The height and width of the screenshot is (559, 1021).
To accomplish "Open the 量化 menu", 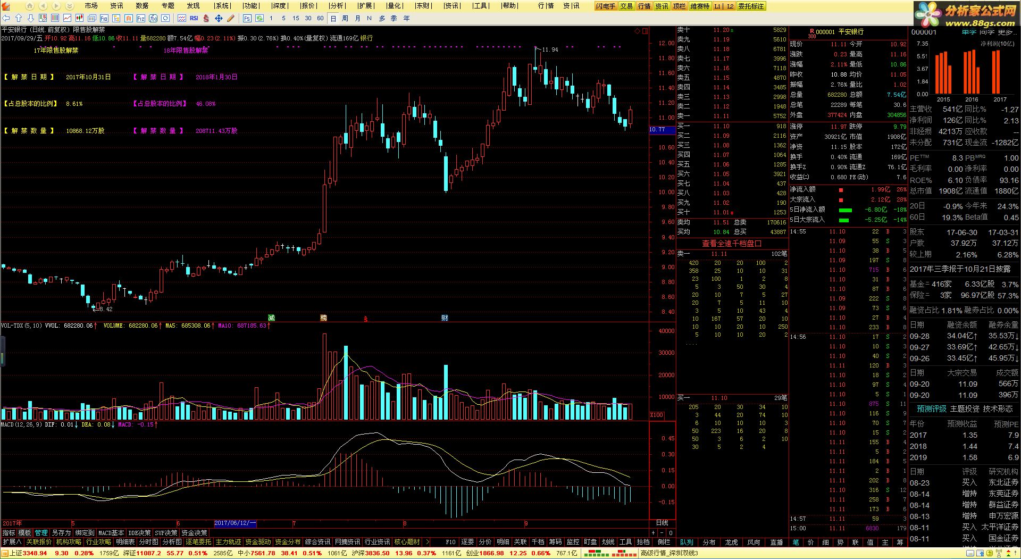I will tap(395, 6).
